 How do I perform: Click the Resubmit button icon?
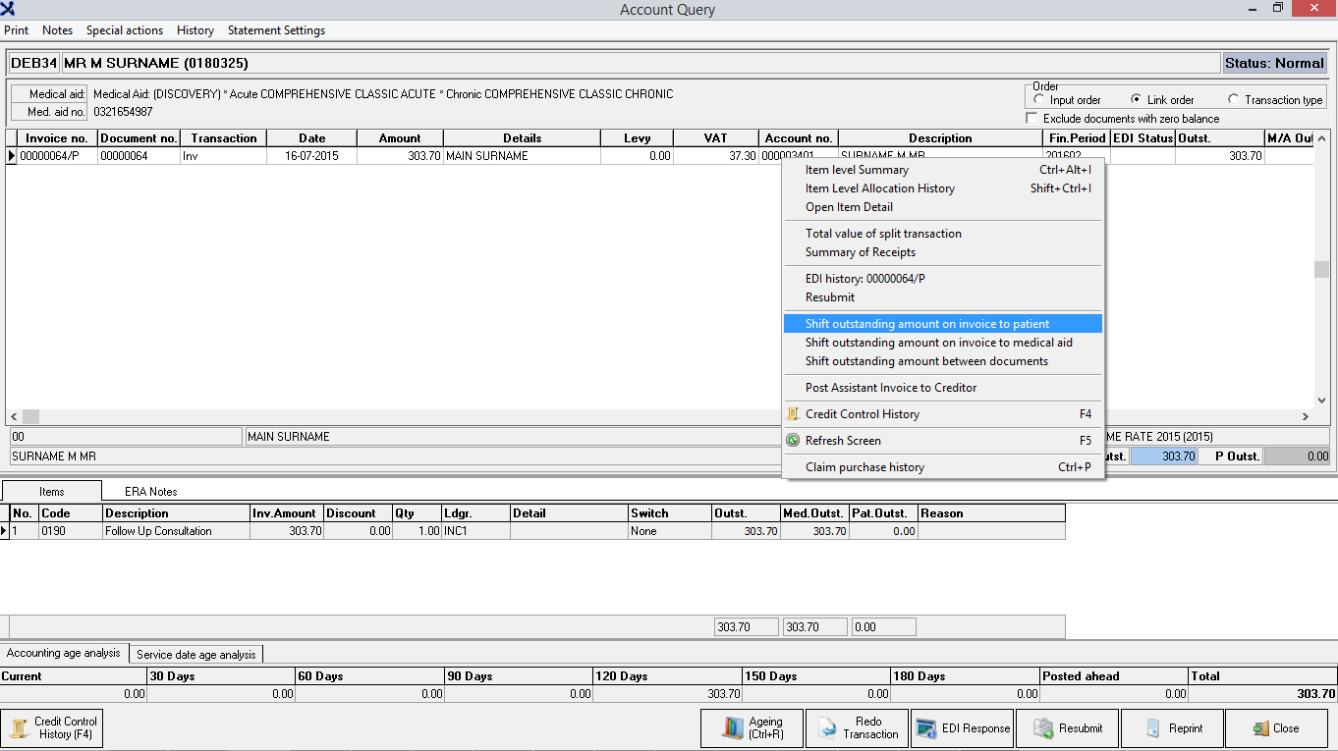[x=1042, y=728]
